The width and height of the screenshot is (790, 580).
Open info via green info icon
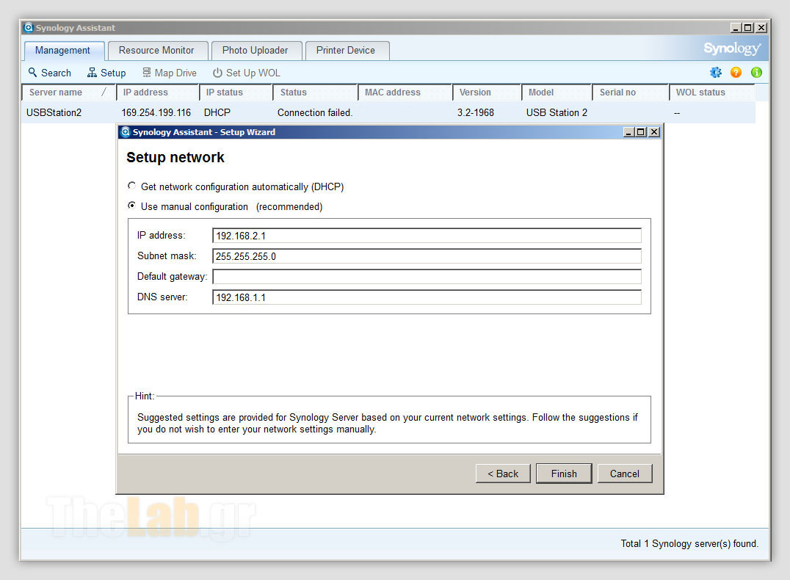tap(756, 73)
